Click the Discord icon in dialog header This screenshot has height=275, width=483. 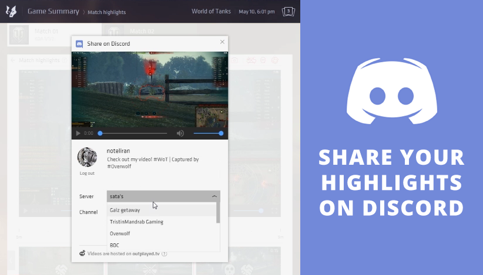pos(79,43)
